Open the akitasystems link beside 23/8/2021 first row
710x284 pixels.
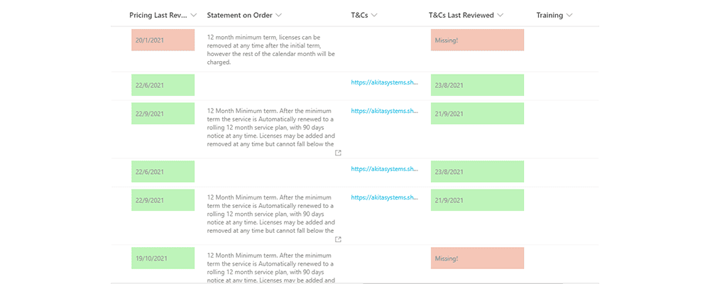click(384, 82)
